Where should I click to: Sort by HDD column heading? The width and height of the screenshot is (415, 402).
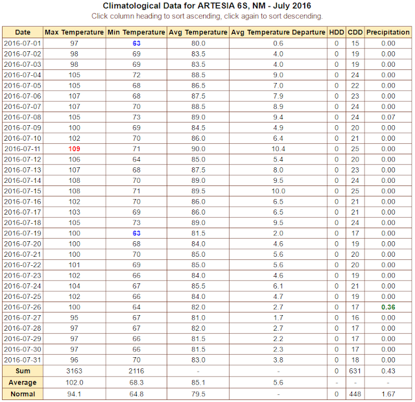coord(337,32)
